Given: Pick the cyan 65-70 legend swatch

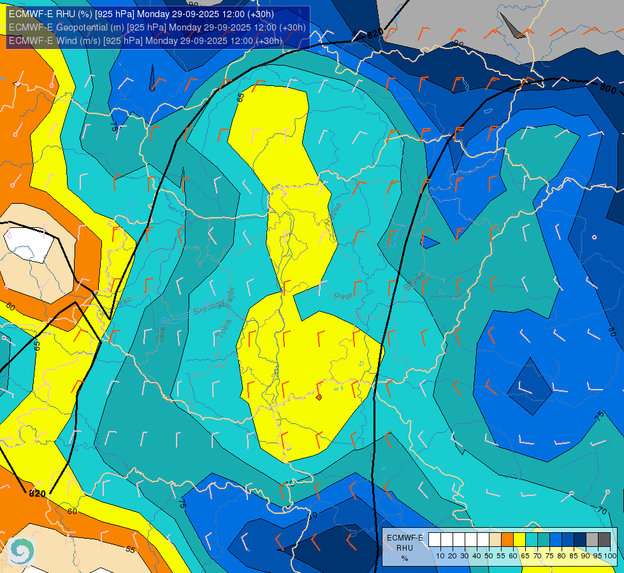Looking at the screenshot, I should coord(532,540).
